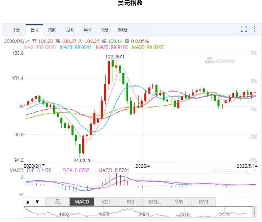Open the 周K weekly chart tab
The image size is (262, 222).
pos(52,30)
